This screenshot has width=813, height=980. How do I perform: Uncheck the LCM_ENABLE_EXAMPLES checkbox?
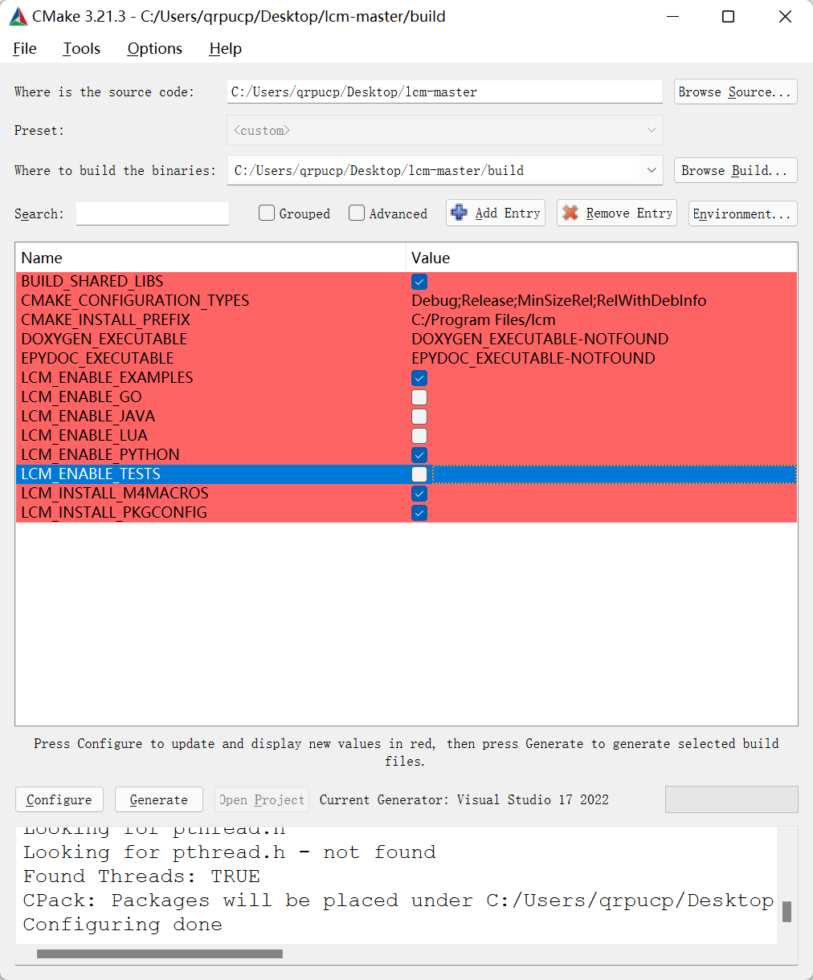pyautogui.click(x=419, y=378)
